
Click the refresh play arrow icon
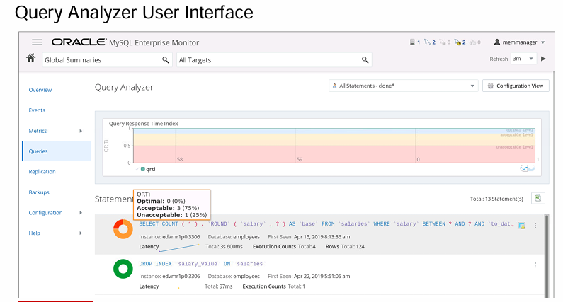click(543, 59)
